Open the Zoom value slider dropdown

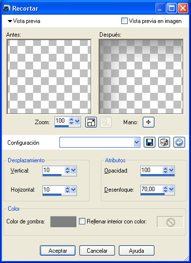click(x=77, y=121)
